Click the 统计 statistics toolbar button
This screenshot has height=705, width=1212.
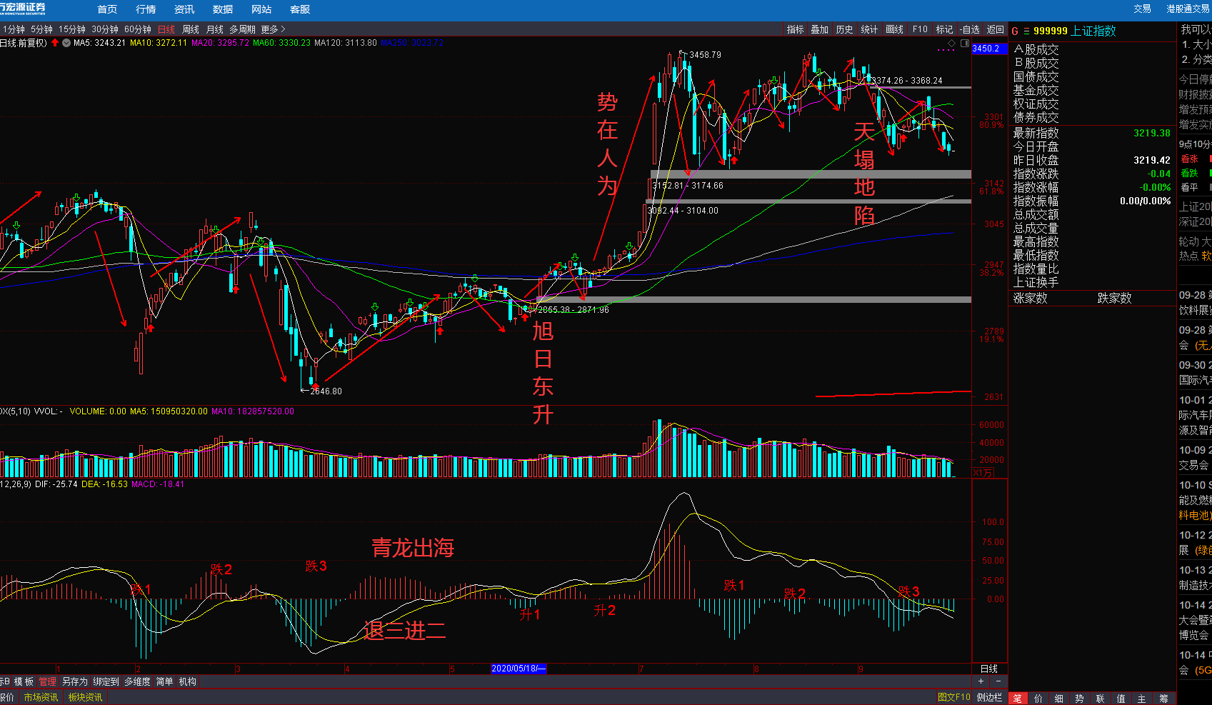click(869, 29)
